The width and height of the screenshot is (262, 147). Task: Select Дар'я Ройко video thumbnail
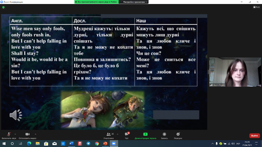(x=235, y=72)
